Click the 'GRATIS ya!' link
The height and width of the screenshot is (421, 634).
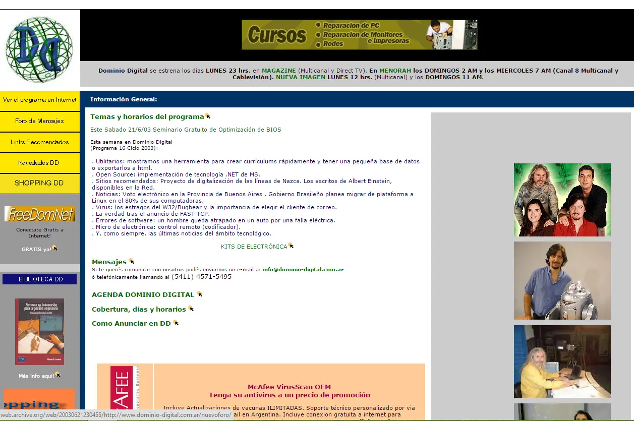36,250
